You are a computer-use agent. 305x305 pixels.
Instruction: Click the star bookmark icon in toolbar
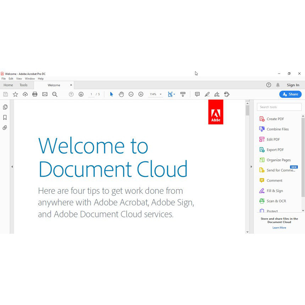click(15, 94)
